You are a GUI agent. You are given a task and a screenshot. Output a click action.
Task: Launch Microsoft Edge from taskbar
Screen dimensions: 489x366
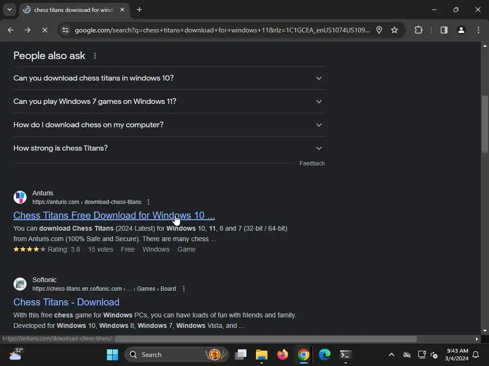(324, 355)
